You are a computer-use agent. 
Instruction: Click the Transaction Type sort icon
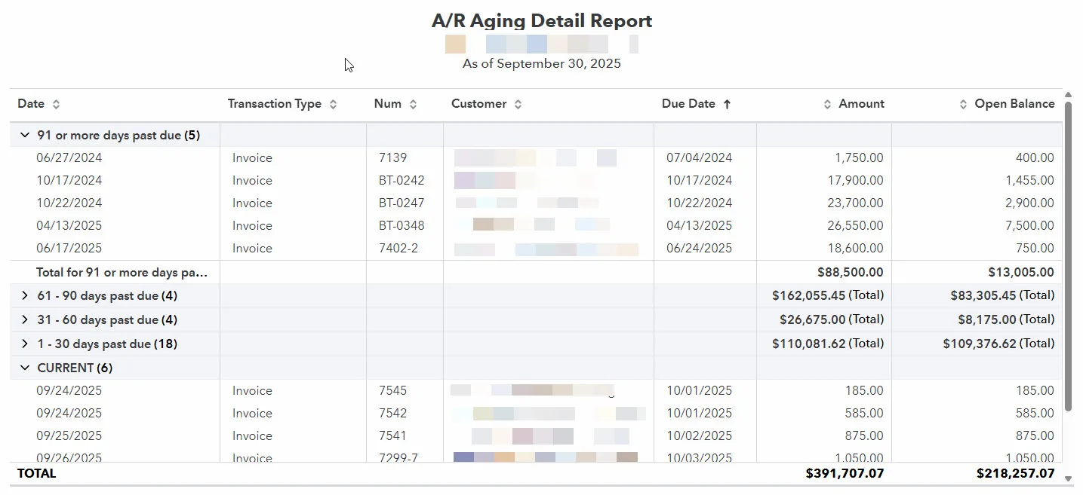(x=334, y=105)
